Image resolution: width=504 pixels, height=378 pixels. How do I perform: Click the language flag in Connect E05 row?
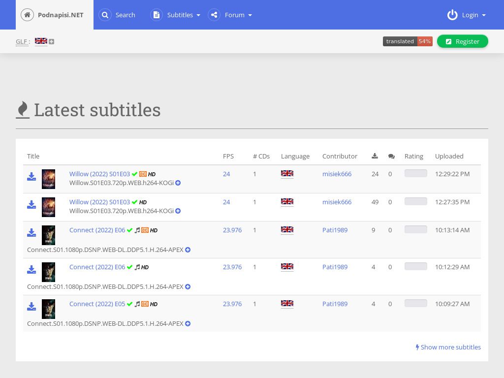point(287,303)
